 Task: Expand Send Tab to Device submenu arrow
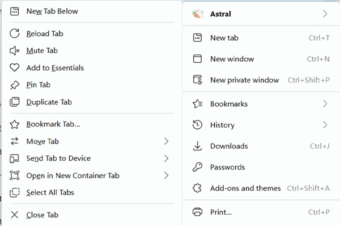click(x=166, y=158)
